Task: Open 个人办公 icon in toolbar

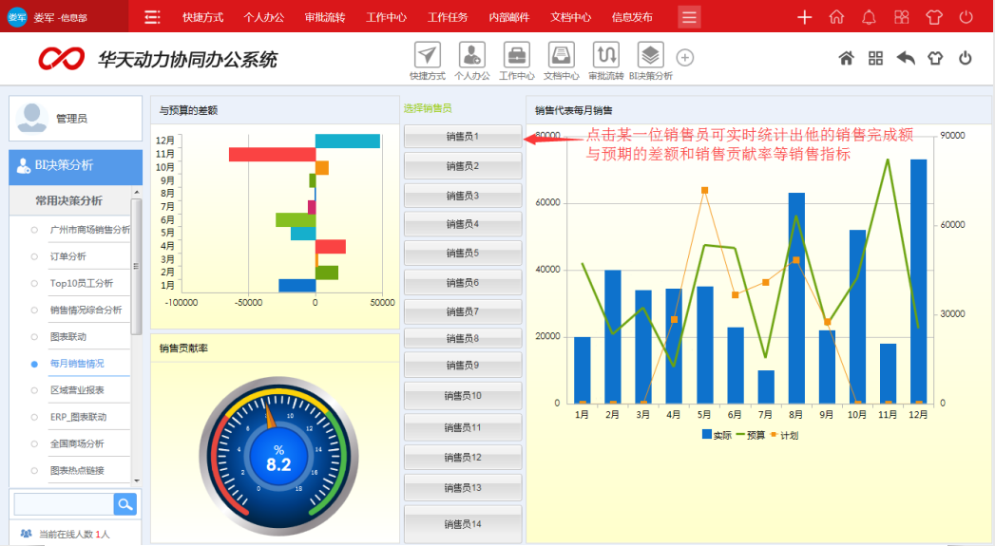Action: click(x=471, y=55)
